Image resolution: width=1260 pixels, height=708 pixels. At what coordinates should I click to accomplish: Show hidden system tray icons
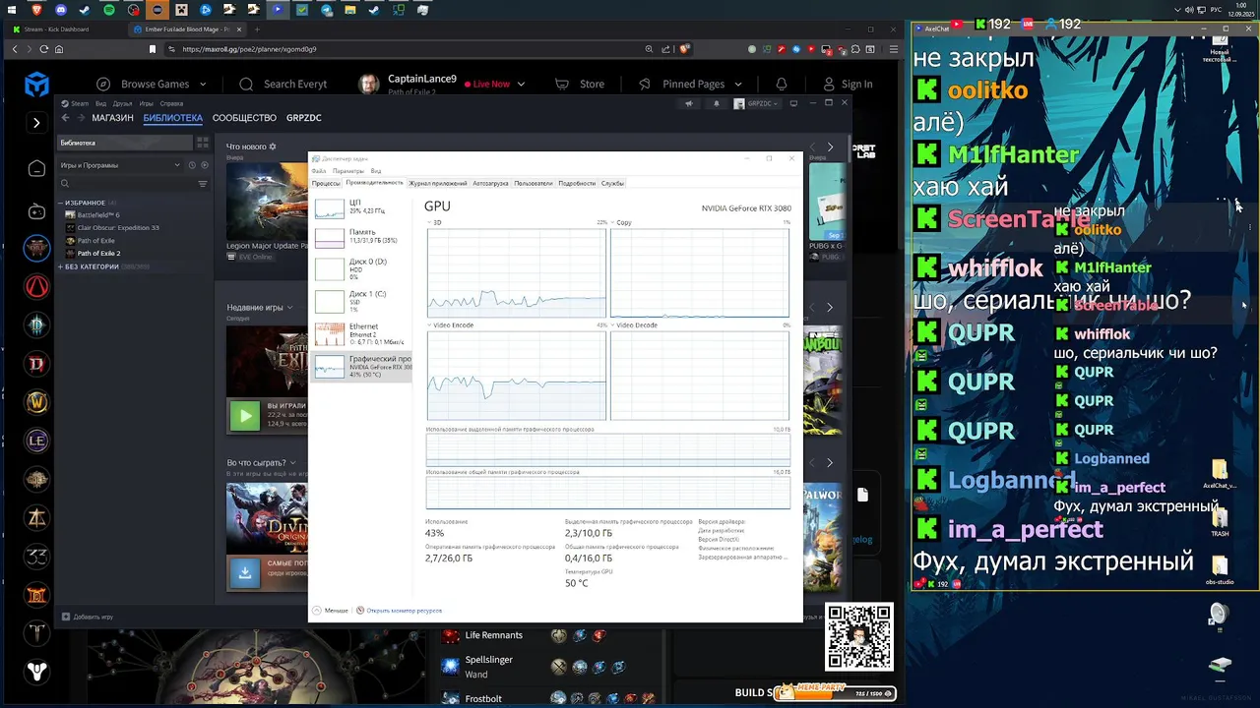(x=1178, y=10)
